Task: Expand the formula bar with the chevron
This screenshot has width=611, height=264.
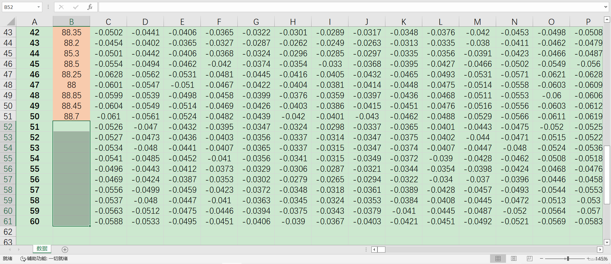Action: click(605, 7)
